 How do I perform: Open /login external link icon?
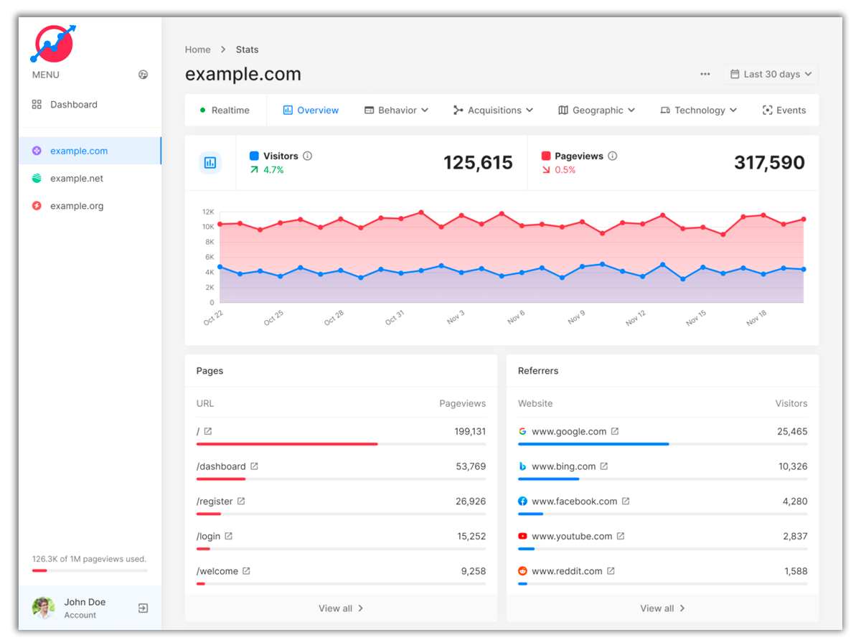tap(228, 536)
